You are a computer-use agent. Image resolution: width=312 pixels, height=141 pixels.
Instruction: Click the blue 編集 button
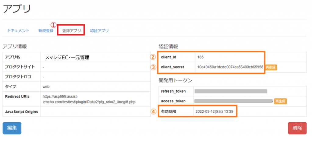pyautogui.click(x=12, y=128)
